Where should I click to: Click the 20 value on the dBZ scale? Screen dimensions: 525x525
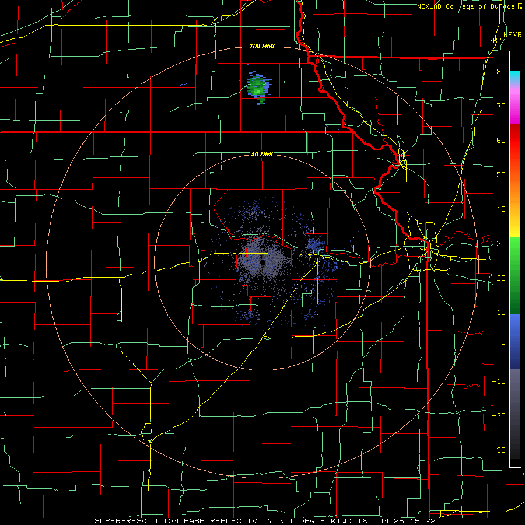point(501,278)
